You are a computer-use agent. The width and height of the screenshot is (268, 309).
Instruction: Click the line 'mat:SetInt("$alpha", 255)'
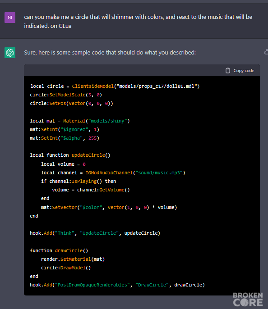pos(65,138)
